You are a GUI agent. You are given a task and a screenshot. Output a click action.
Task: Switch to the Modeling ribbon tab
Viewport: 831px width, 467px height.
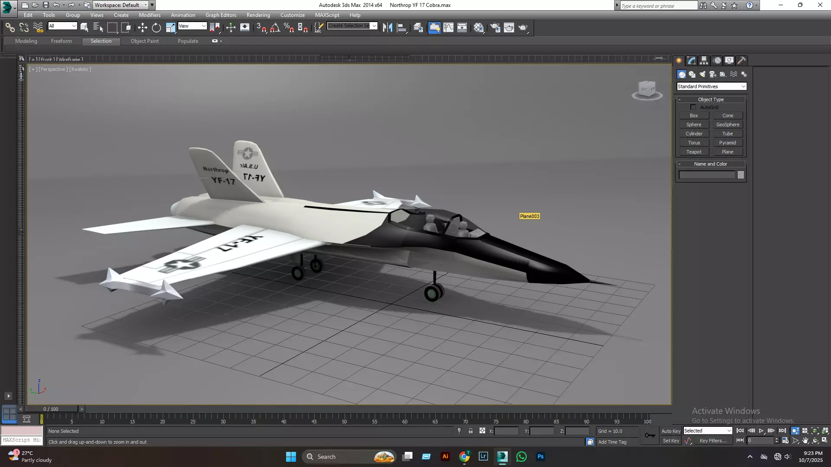click(26, 41)
